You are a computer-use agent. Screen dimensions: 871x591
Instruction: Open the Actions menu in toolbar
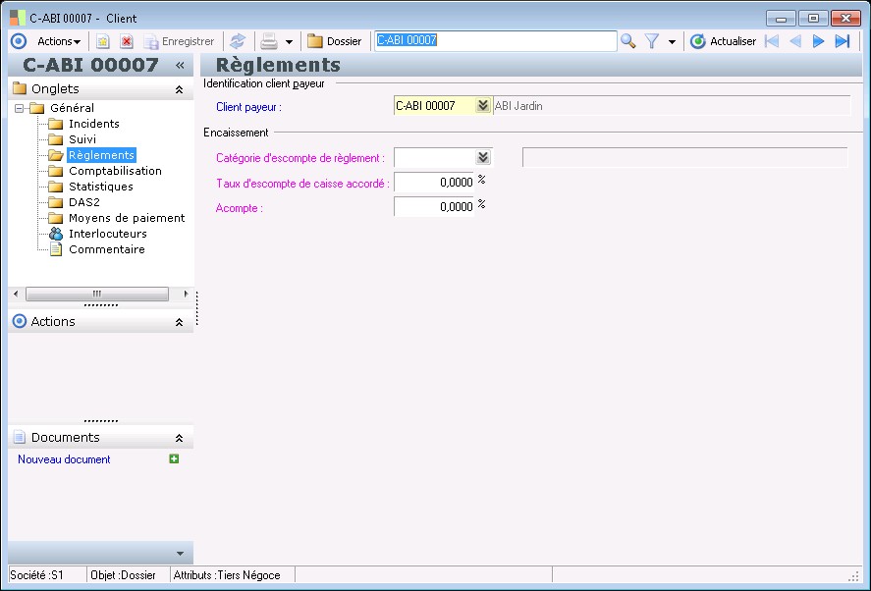58,41
